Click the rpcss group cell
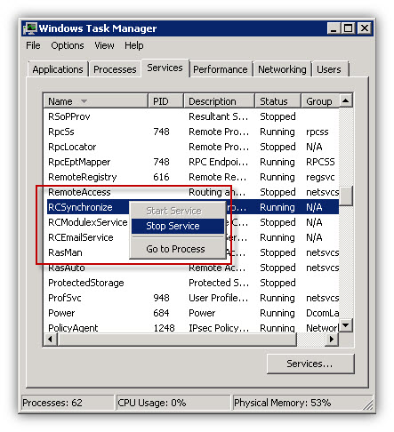The image size is (394, 432). click(x=318, y=132)
